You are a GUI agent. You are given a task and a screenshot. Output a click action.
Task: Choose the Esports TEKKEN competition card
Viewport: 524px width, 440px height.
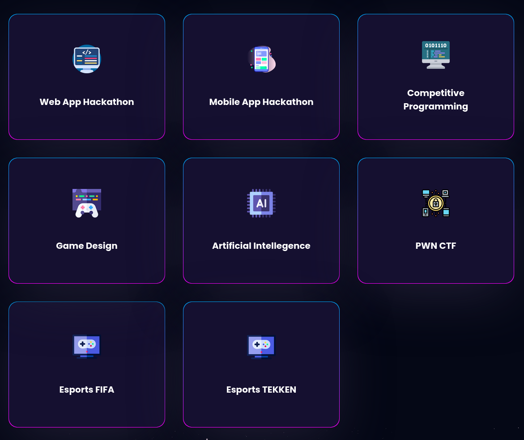(261, 411)
